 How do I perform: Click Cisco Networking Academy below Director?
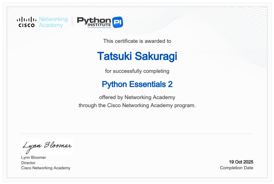46,168
